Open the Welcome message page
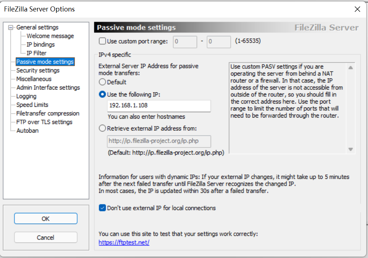This screenshot has height=258, width=368. pyautogui.click(x=50, y=36)
